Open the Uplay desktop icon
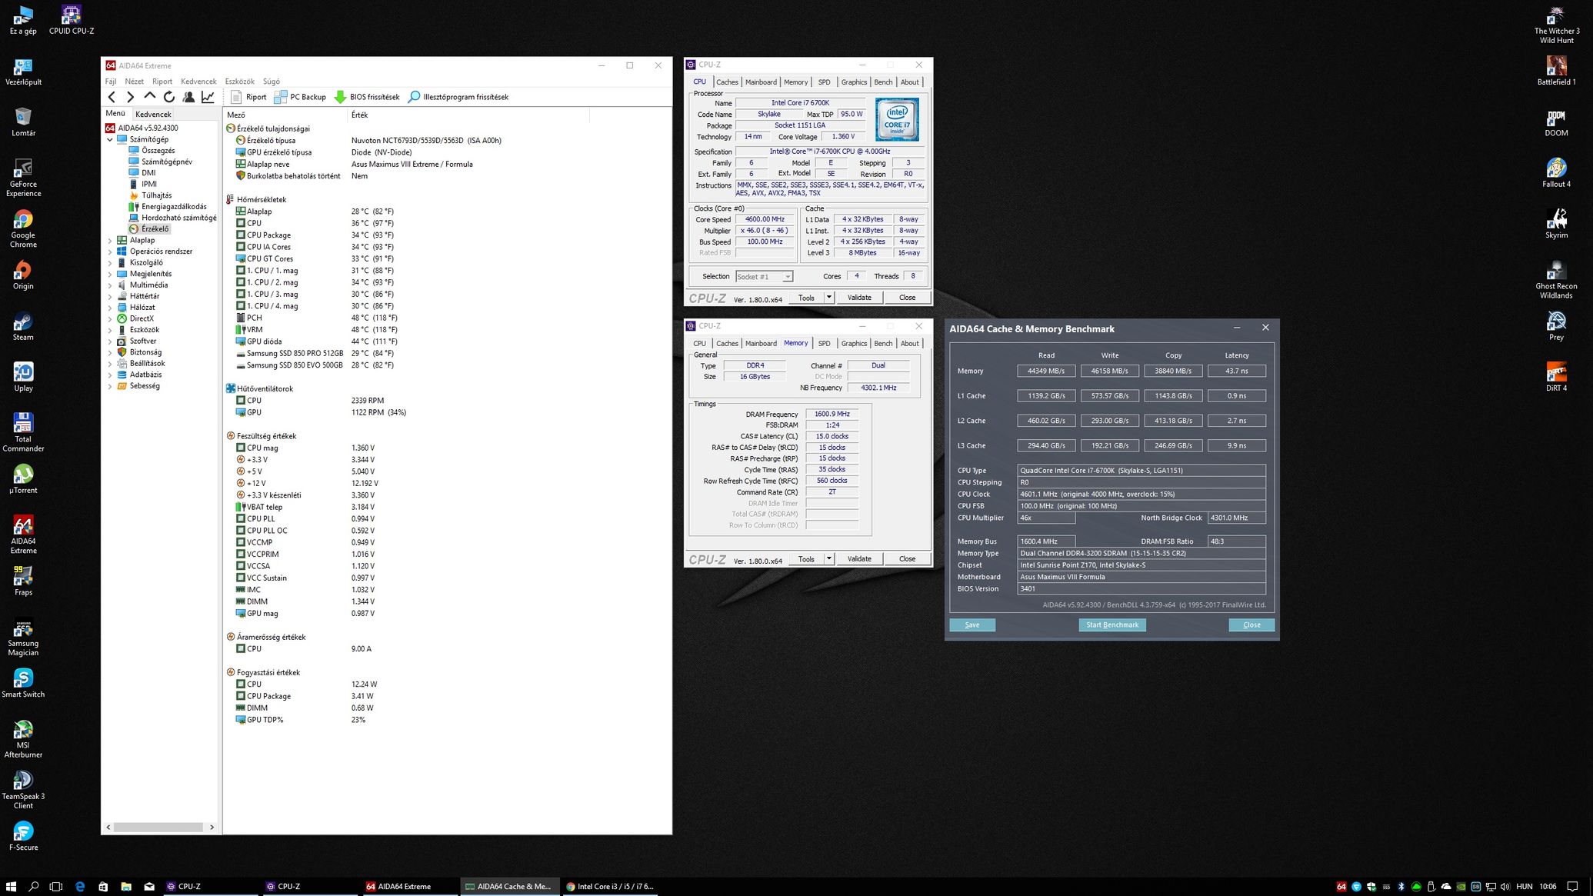Viewport: 1593px width, 896px height. (x=23, y=378)
